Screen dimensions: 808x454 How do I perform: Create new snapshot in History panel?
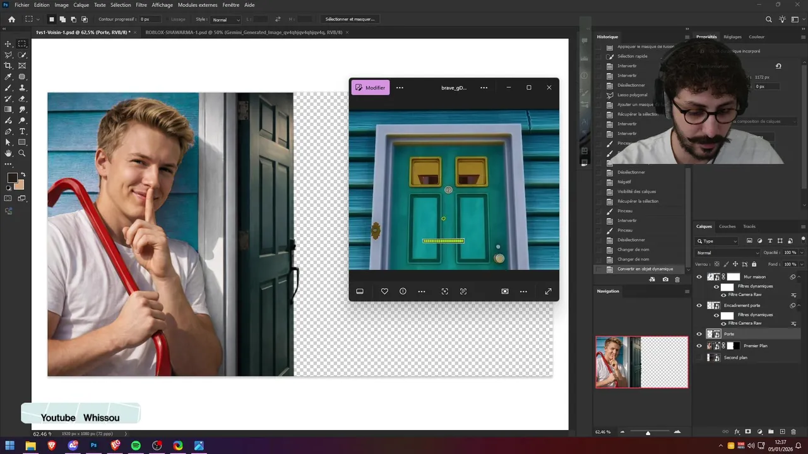click(x=665, y=279)
